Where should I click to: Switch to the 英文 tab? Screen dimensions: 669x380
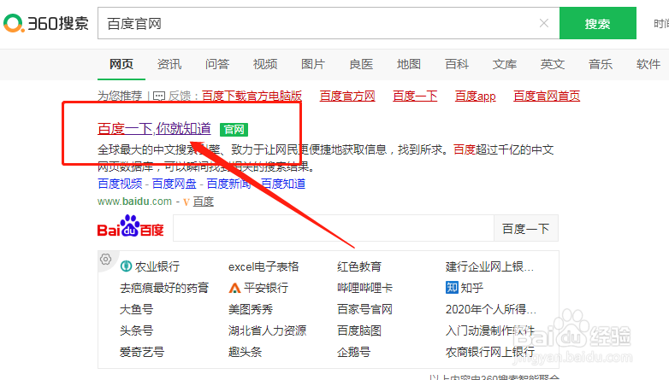pyautogui.click(x=553, y=64)
